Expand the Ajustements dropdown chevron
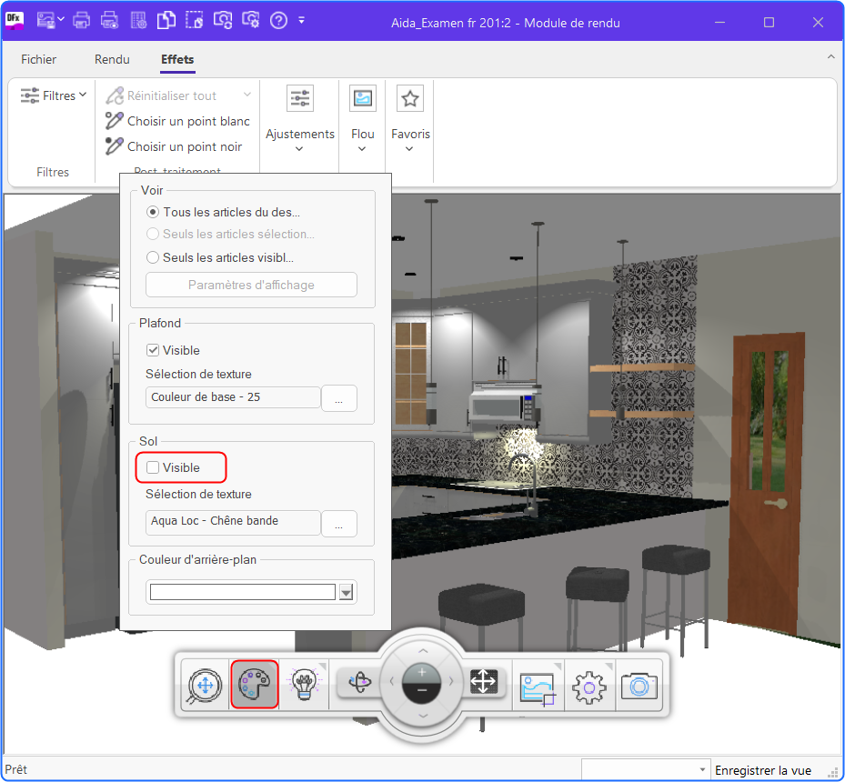Viewport: 845px width, 782px height. pyautogui.click(x=299, y=149)
